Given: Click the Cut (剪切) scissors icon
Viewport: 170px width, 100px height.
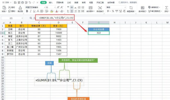Looking at the screenshot, I should click(x=9, y=7).
